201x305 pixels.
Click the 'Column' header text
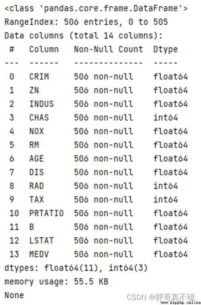pos(44,49)
